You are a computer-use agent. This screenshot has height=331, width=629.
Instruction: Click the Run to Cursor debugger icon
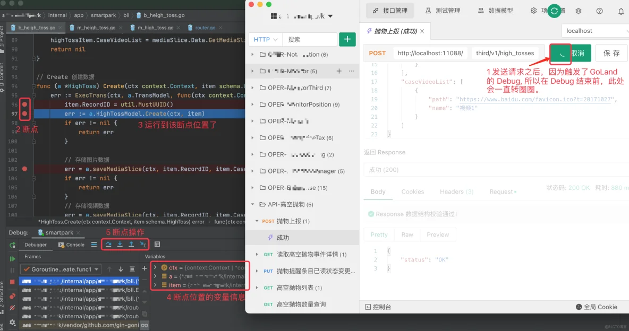coord(143,245)
